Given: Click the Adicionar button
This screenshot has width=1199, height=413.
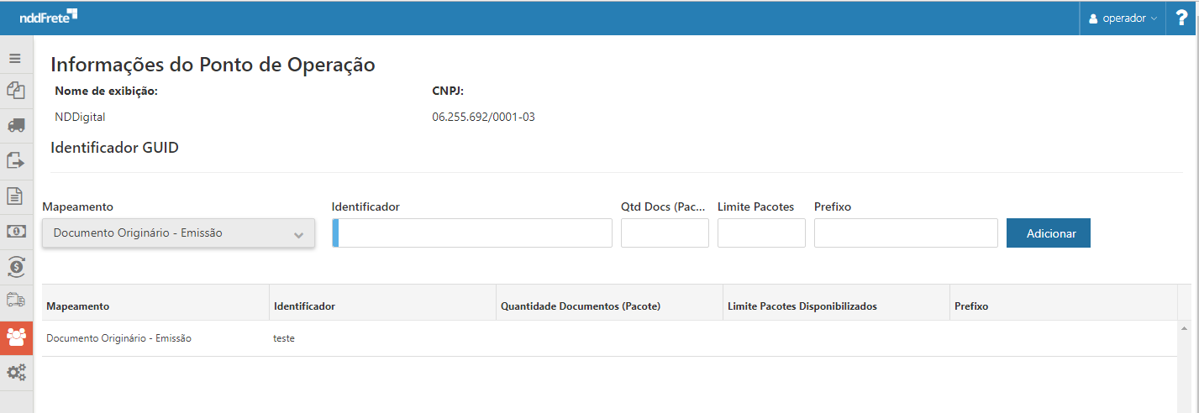Looking at the screenshot, I should (x=1049, y=233).
